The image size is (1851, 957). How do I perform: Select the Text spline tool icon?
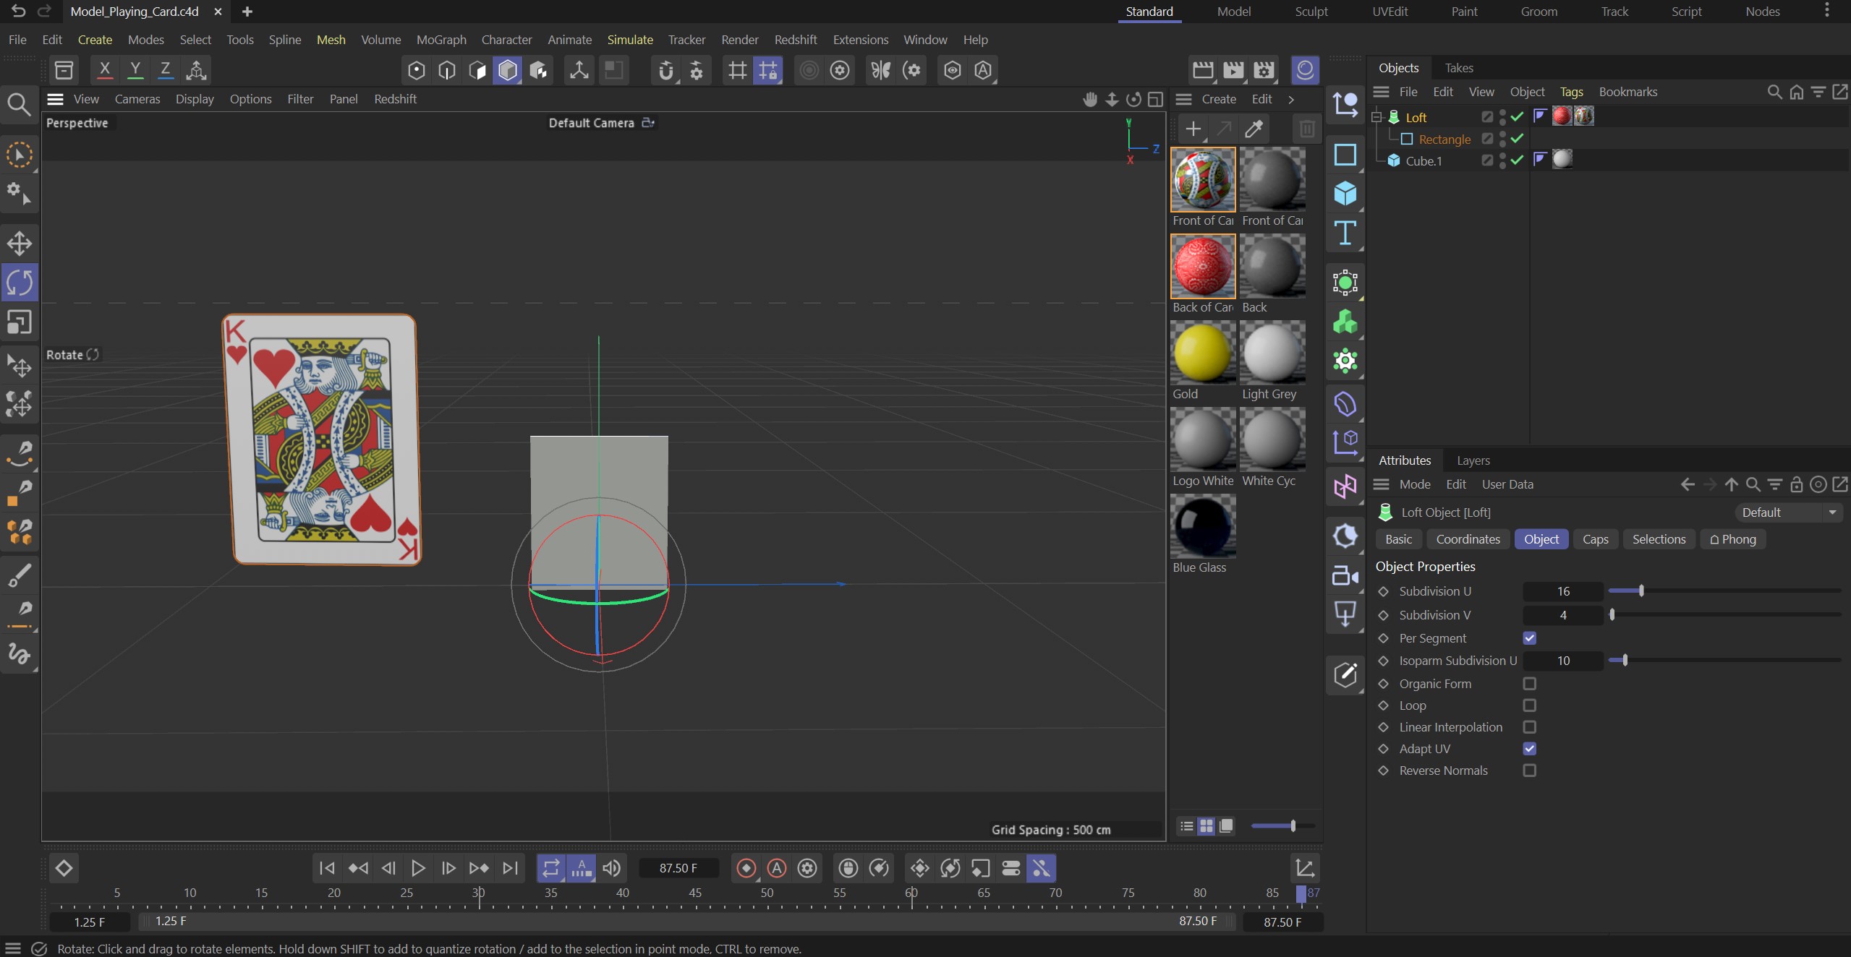pos(1345,233)
